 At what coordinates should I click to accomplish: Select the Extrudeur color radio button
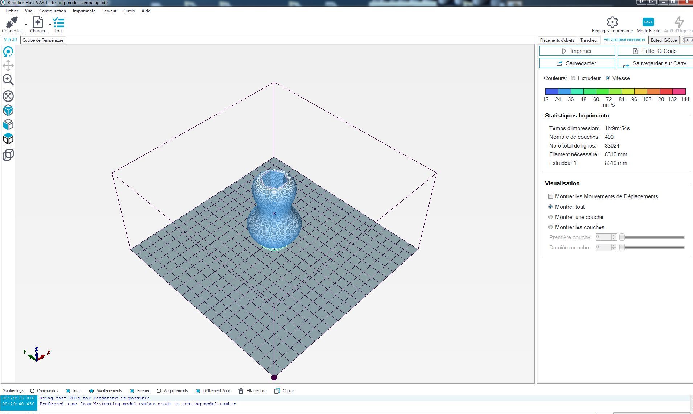[573, 78]
